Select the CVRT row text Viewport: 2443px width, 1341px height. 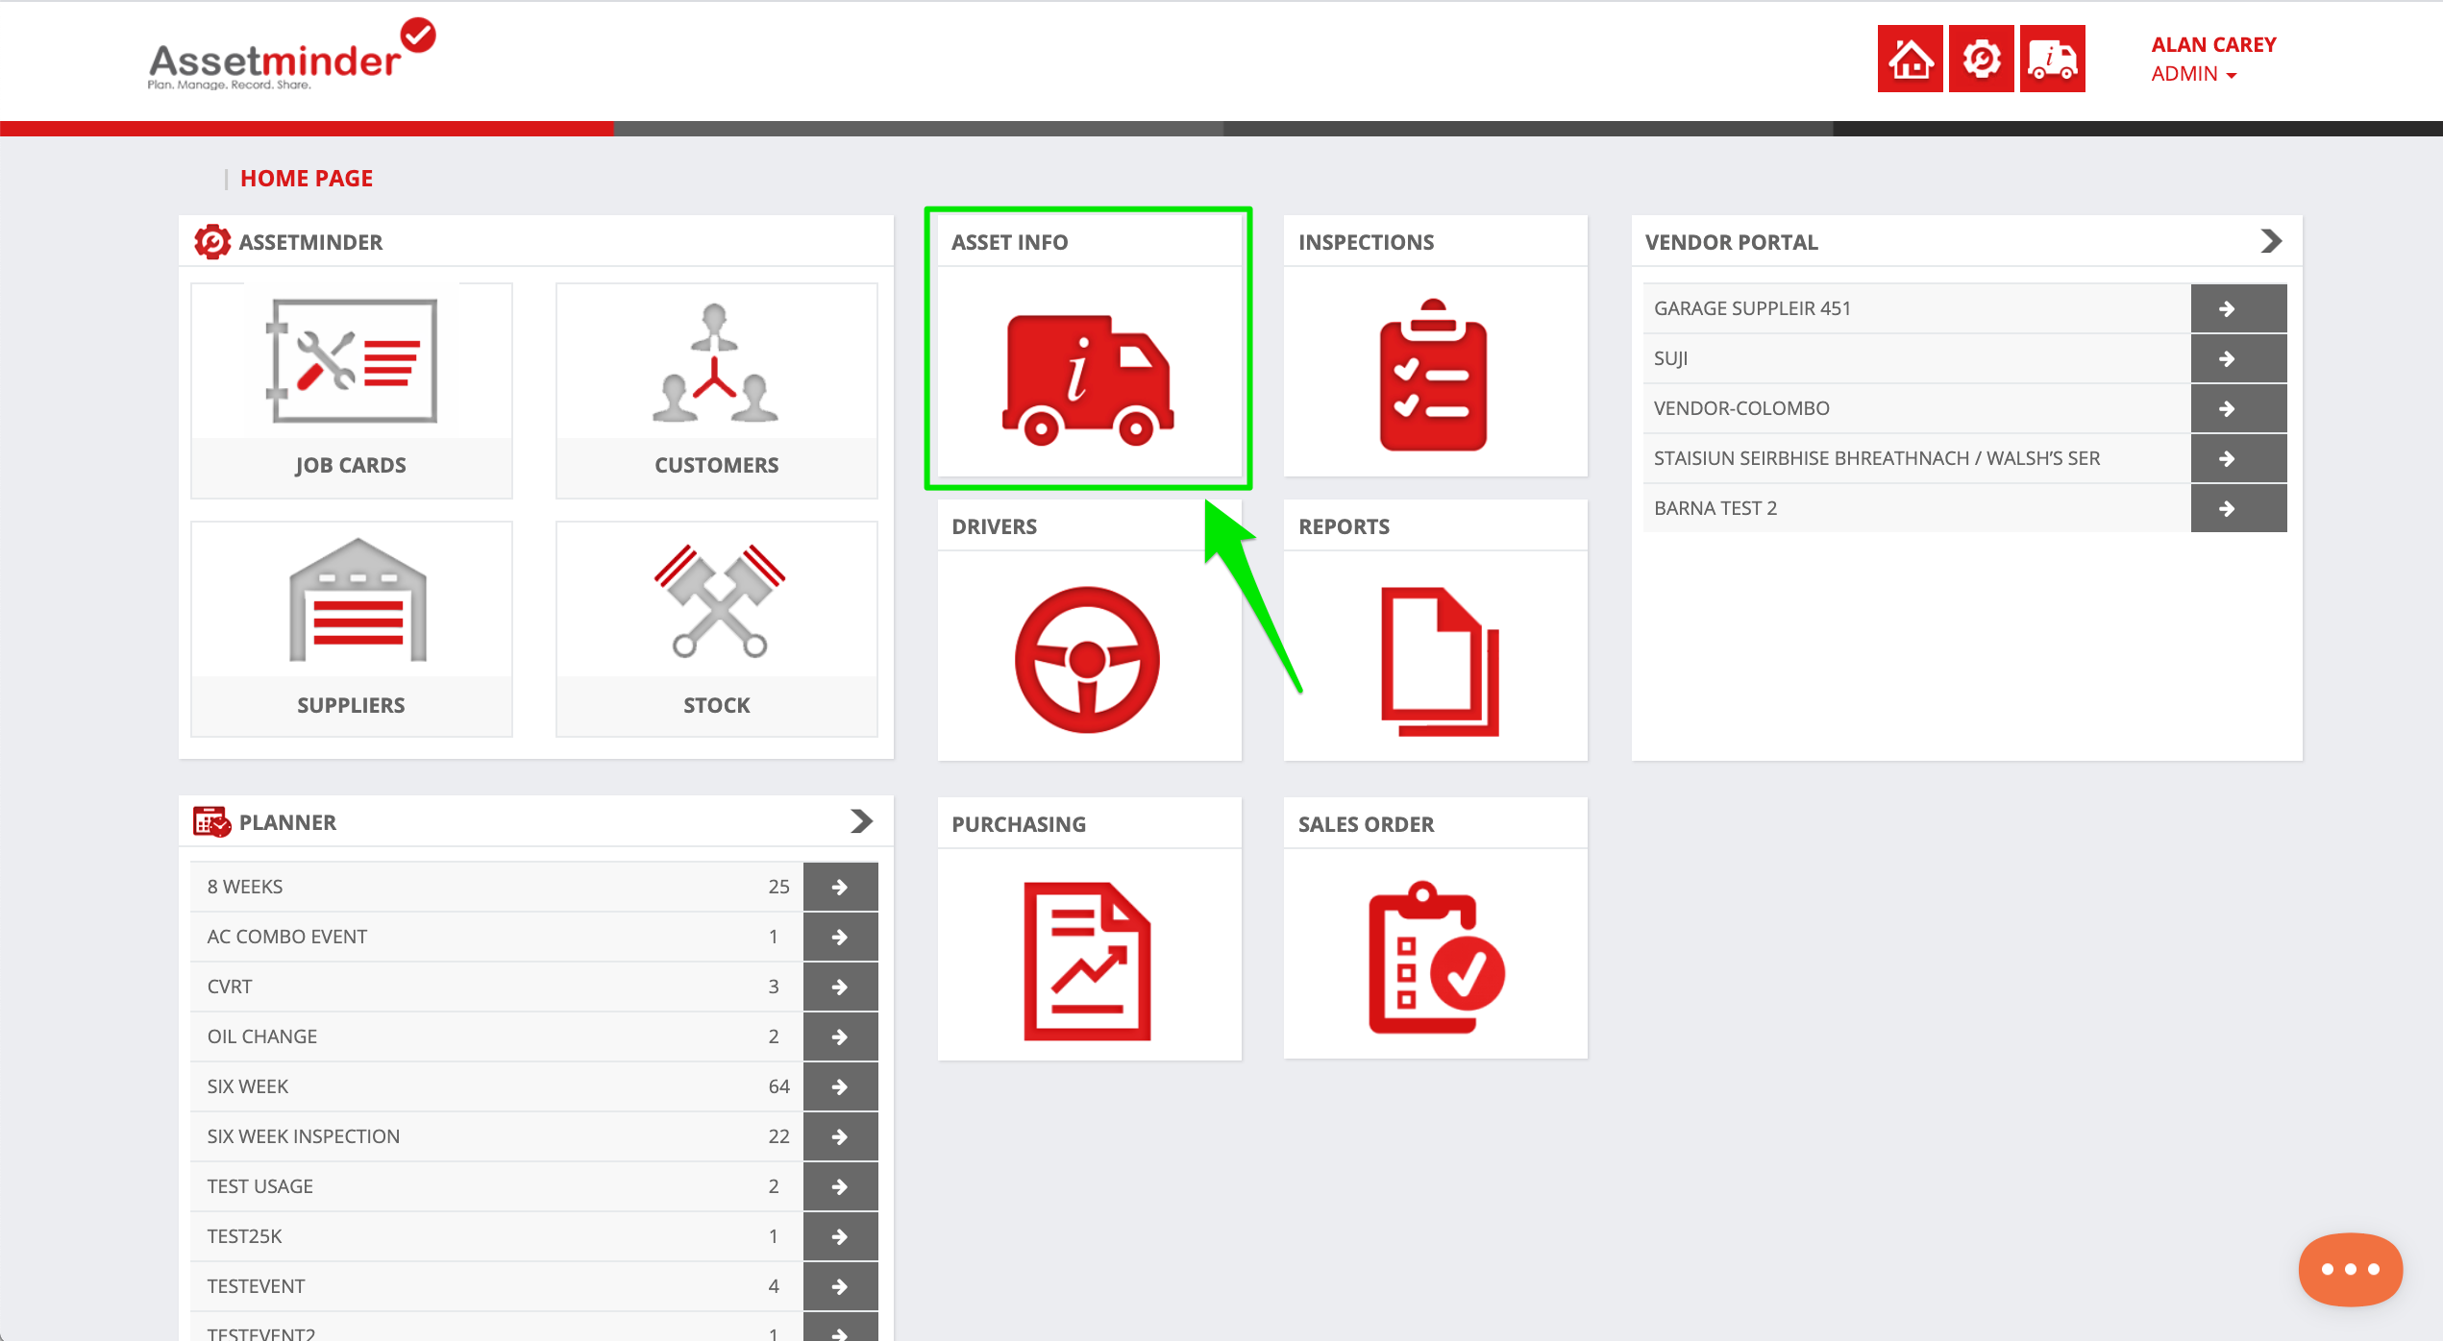click(x=230, y=987)
